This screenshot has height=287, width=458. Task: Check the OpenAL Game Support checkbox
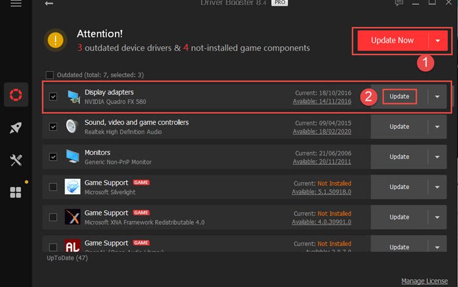point(53,247)
